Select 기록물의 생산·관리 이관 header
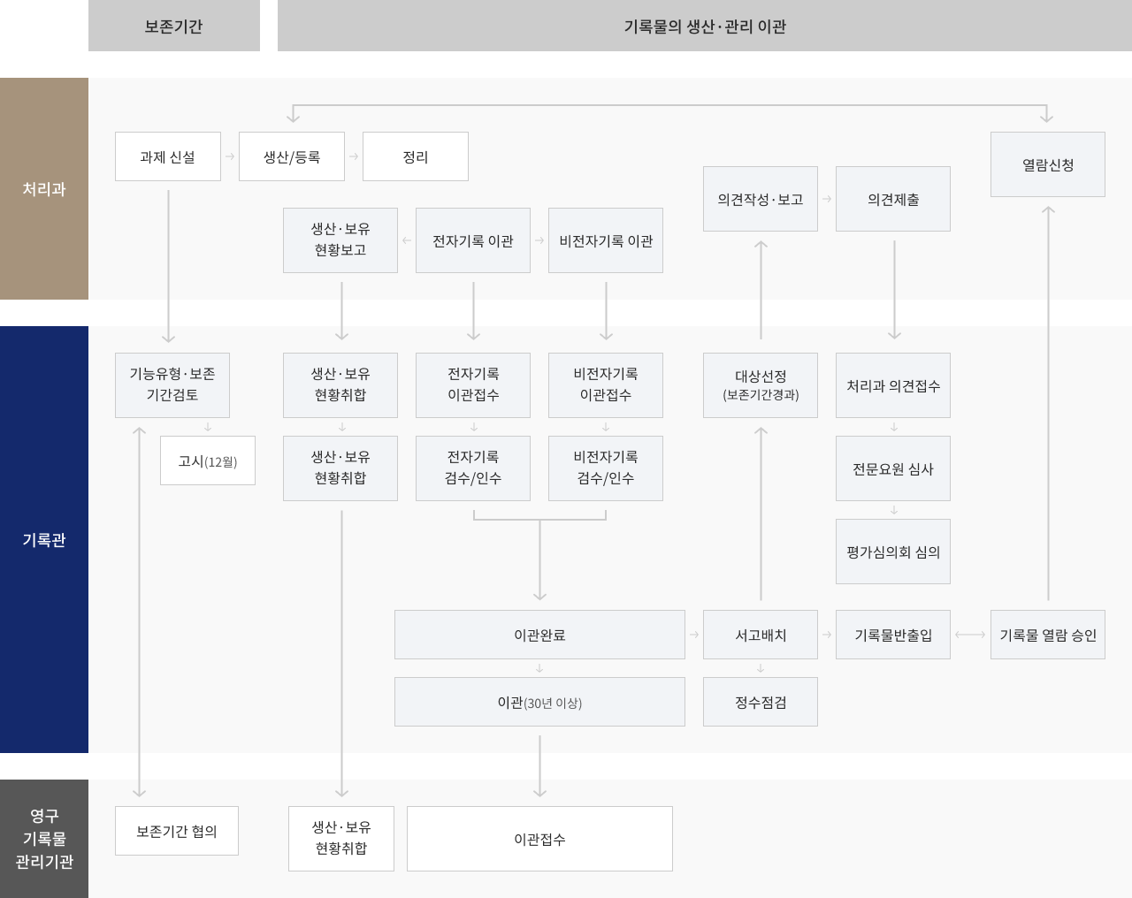The width and height of the screenshot is (1132, 898). click(703, 26)
